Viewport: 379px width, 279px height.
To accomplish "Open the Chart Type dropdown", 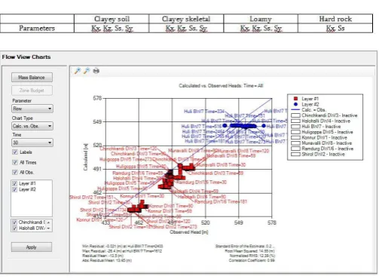I will [32, 126].
